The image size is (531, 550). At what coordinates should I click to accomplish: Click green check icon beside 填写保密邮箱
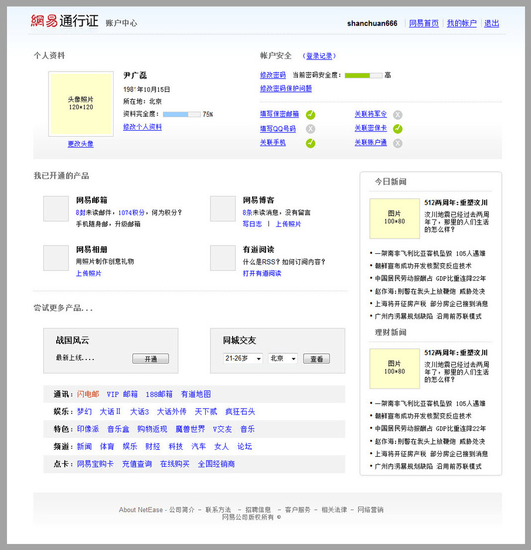[311, 115]
